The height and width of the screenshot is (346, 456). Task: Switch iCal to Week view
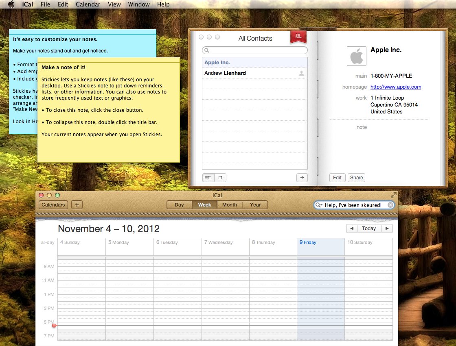[204, 205]
